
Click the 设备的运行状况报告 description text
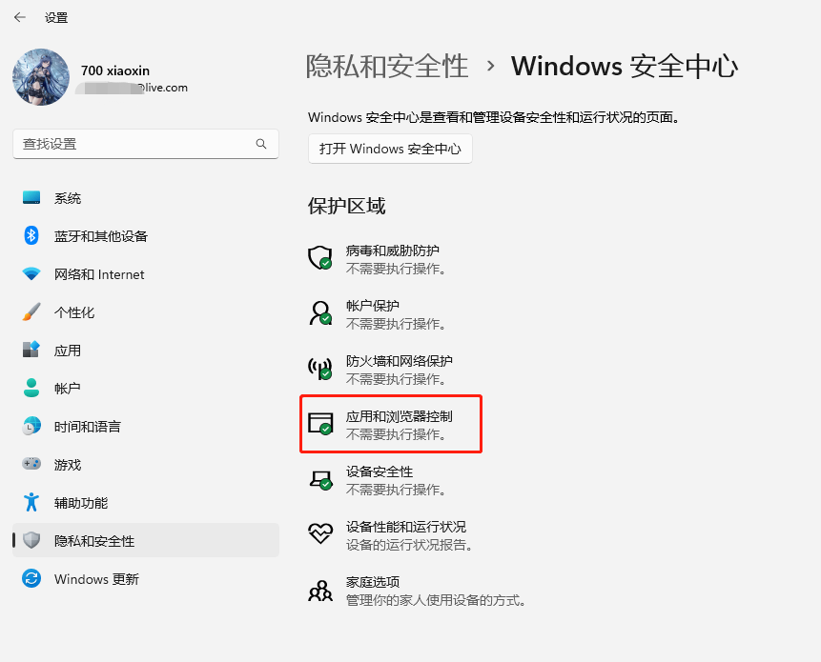(x=409, y=545)
